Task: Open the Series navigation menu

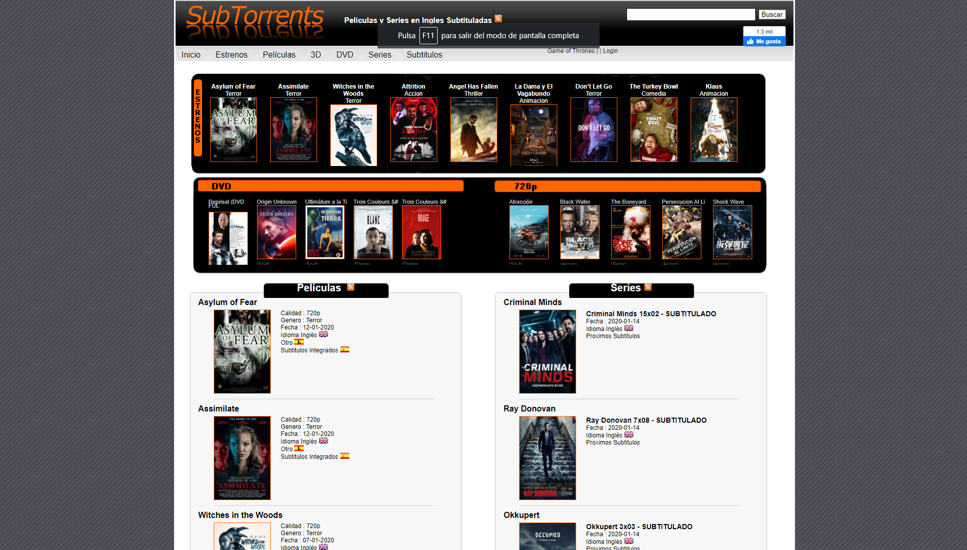Action: click(x=380, y=54)
